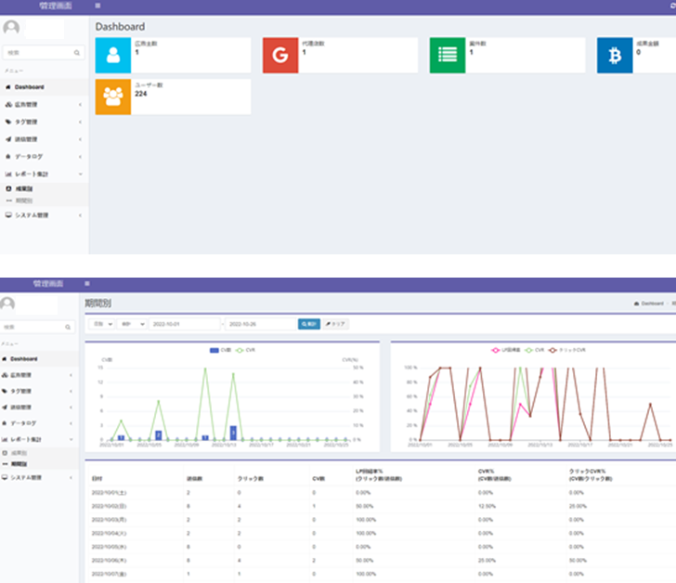The image size is (676, 583).
Task: Toggle sidebar with Dashboard page hamburger icon
Action: tap(97, 6)
